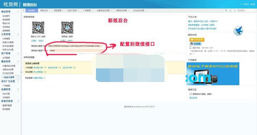Image resolution: width=257 pixels, height=135 pixels.
Task: Click the WeChat official account QR code
Action: tap(38, 28)
